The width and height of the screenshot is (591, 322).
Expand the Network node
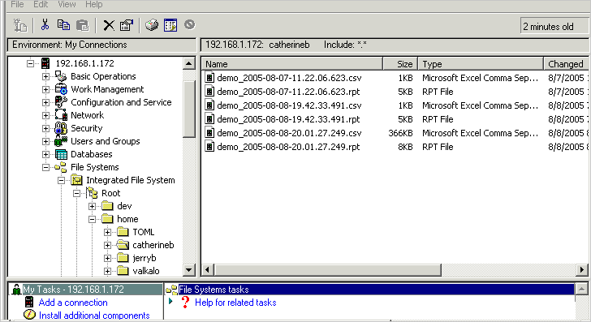coord(45,115)
